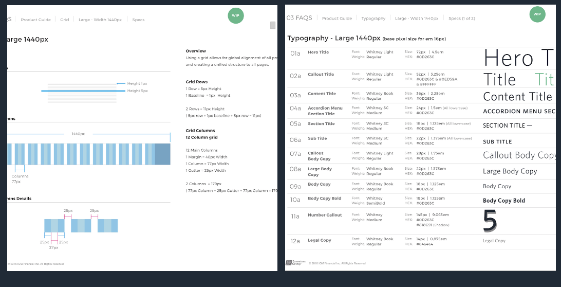
Task: Click the green Title sample text
Action: tap(544, 80)
